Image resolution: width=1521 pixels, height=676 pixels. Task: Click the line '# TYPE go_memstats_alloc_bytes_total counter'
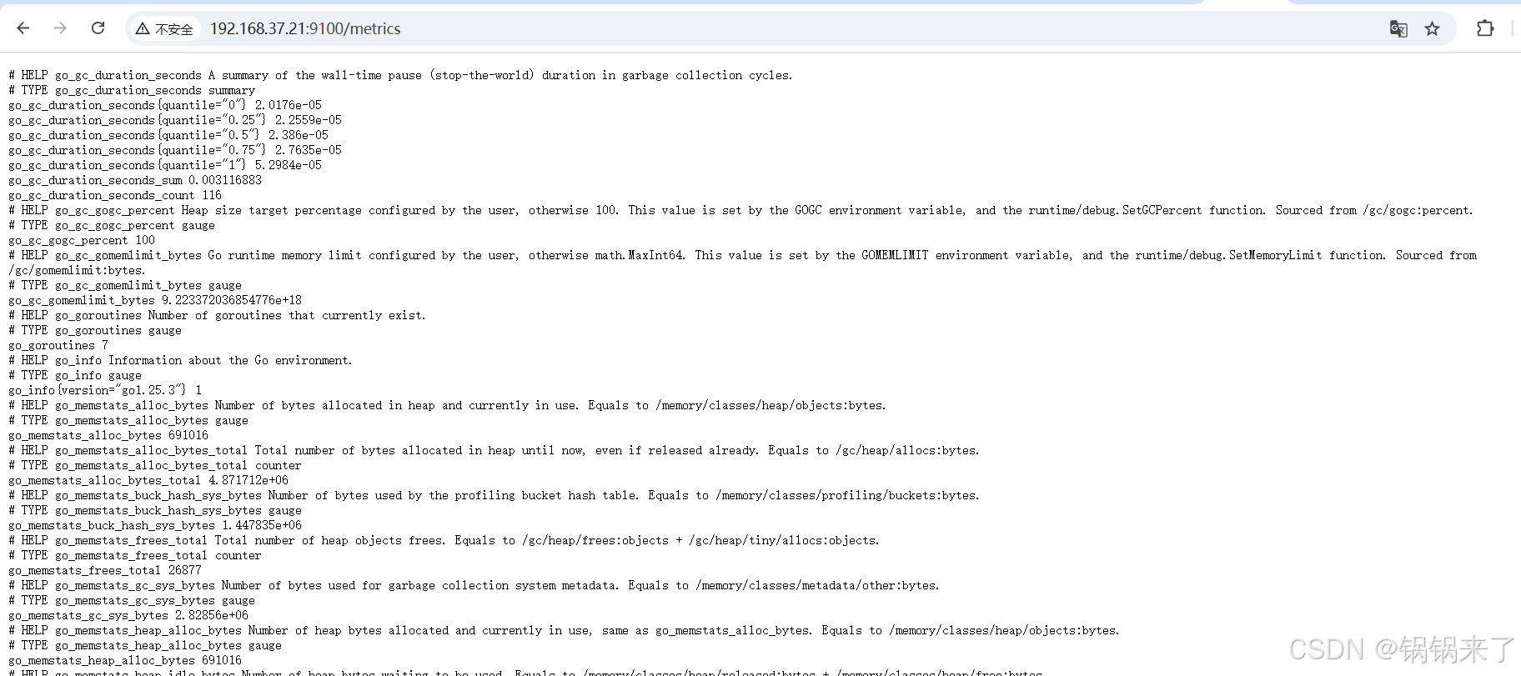[155, 465]
